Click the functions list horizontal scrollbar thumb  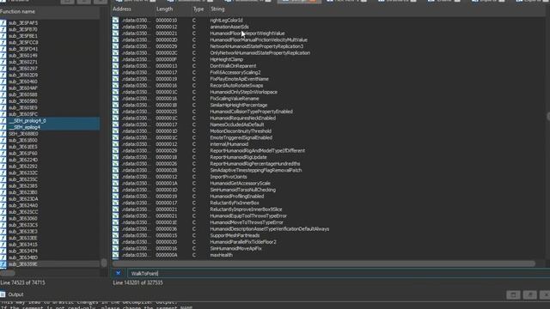(8, 273)
